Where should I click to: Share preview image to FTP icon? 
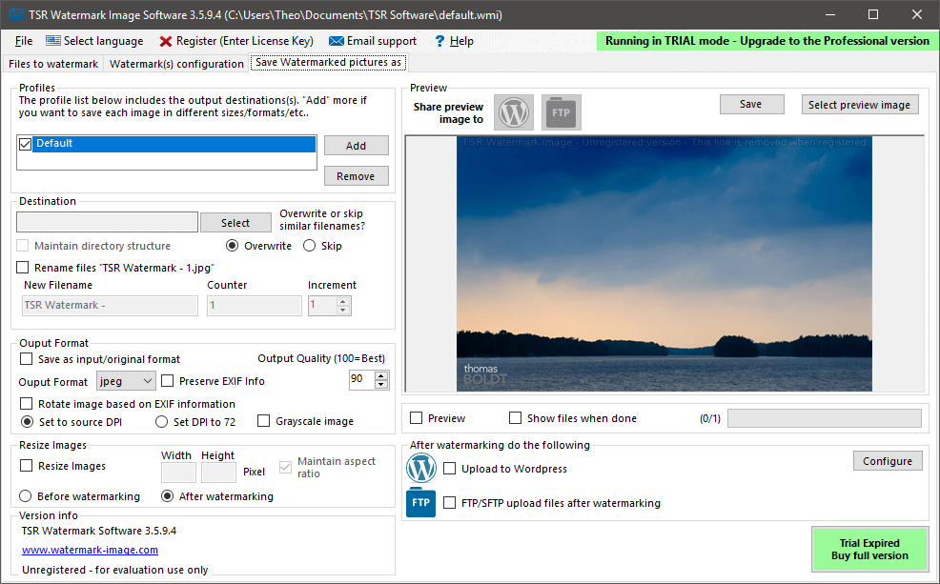click(x=562, y=112)
